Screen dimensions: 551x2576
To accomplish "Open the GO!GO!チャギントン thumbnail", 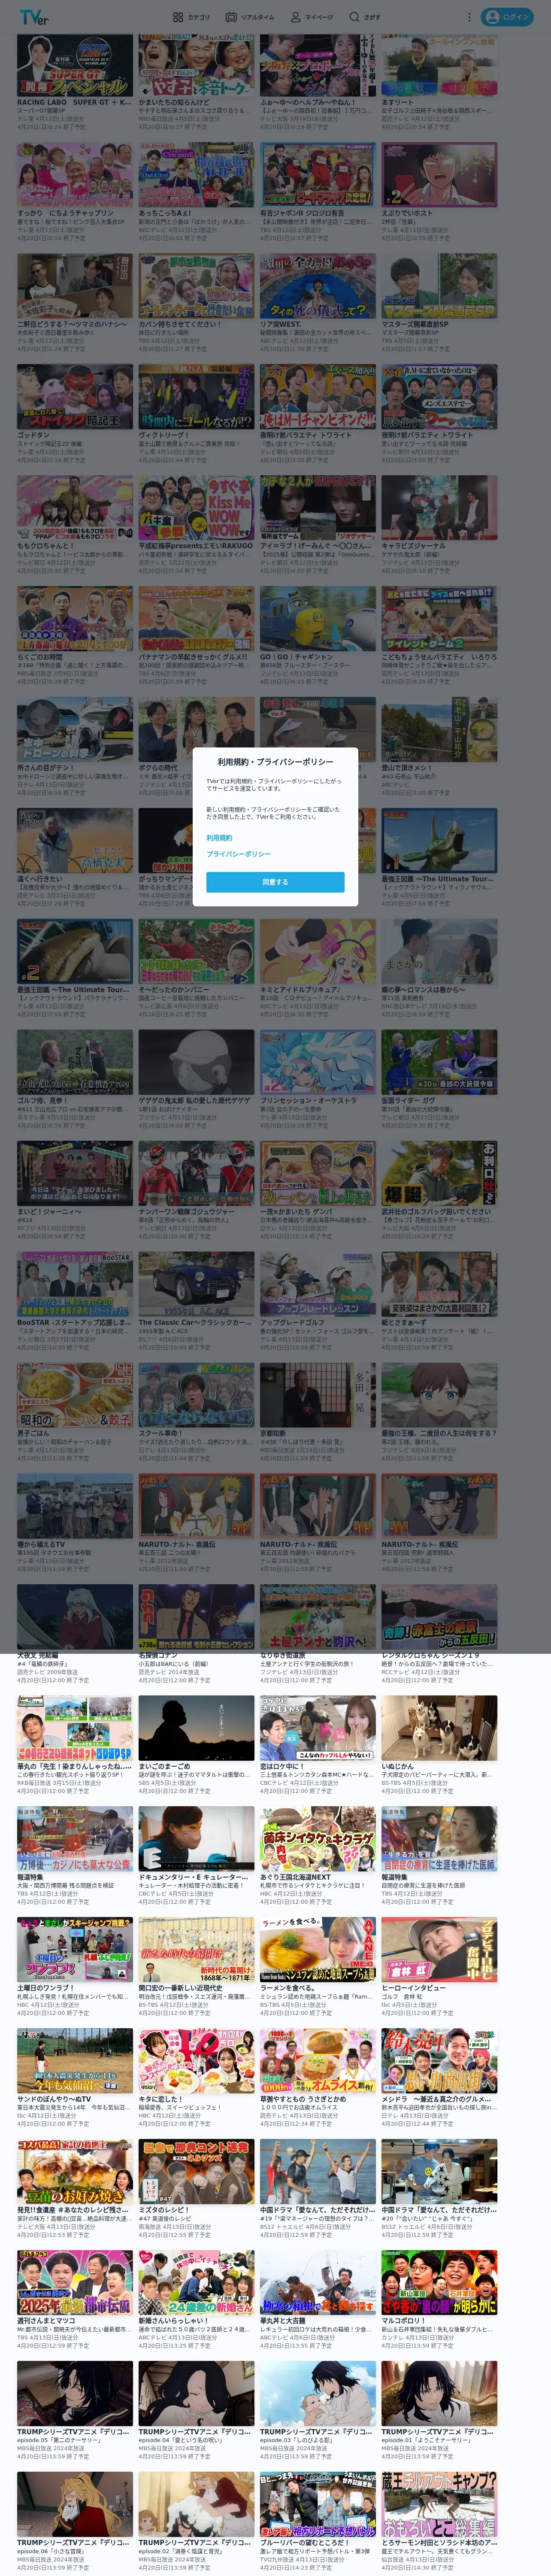I will 318,620.
